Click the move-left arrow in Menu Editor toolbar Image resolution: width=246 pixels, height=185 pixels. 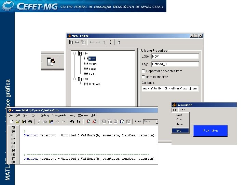[x=92, y=42]
